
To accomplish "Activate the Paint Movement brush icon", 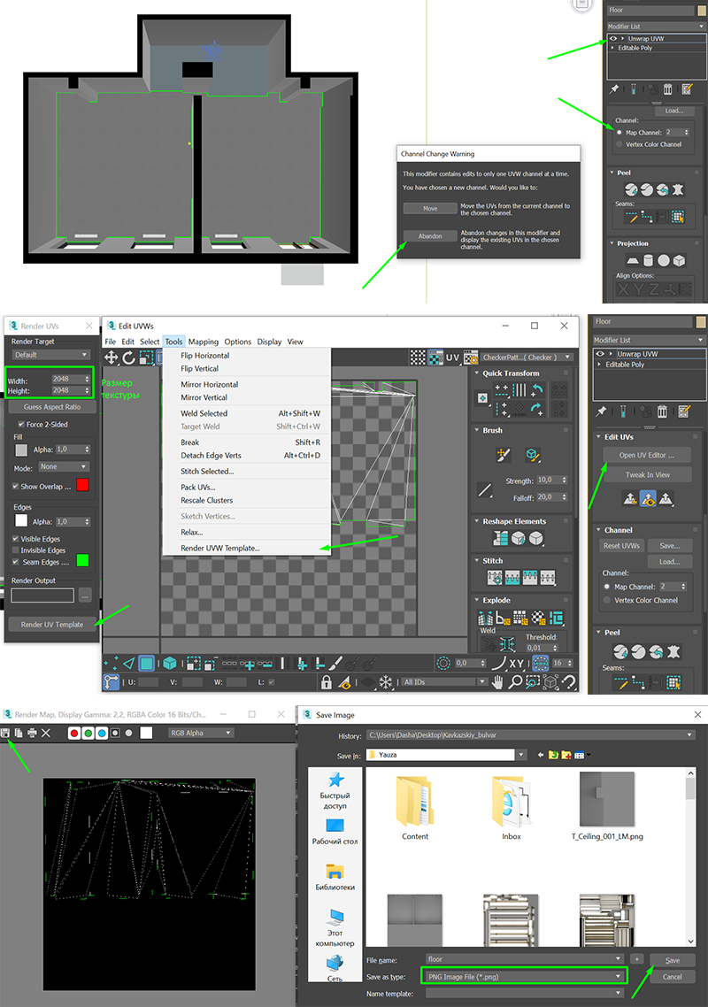I will tap(504, 455).
